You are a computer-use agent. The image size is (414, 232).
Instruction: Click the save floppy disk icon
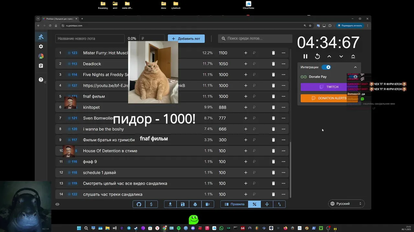[183, 204]
